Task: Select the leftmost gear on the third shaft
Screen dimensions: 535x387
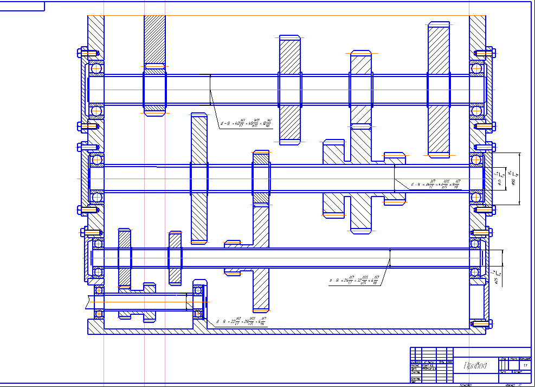Action: [125, 258]
